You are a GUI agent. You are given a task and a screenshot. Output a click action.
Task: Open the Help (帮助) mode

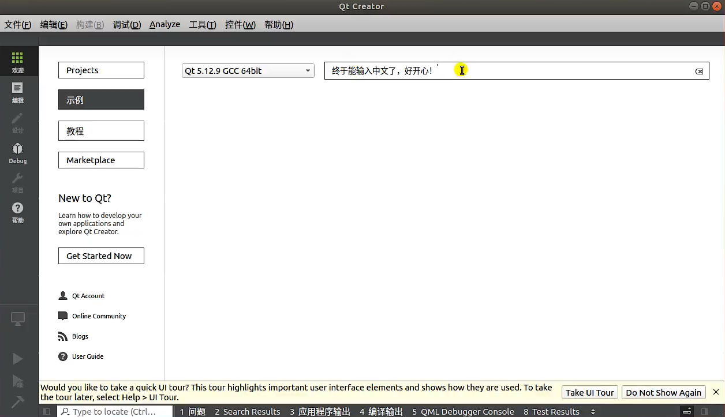17,212
